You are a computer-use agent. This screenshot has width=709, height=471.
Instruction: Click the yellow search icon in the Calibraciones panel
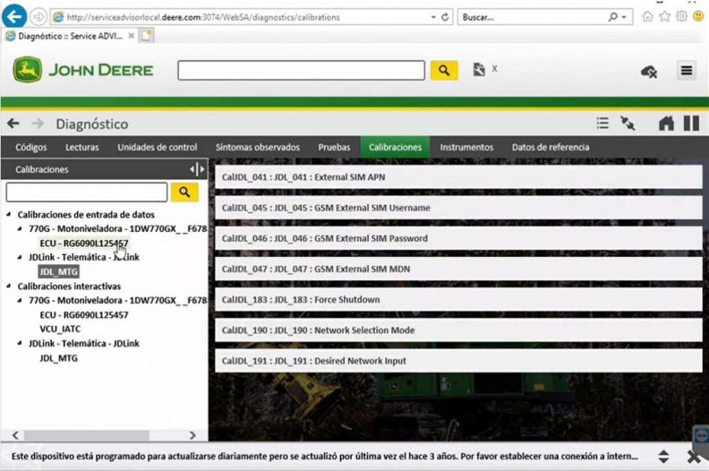coord(183,192)
